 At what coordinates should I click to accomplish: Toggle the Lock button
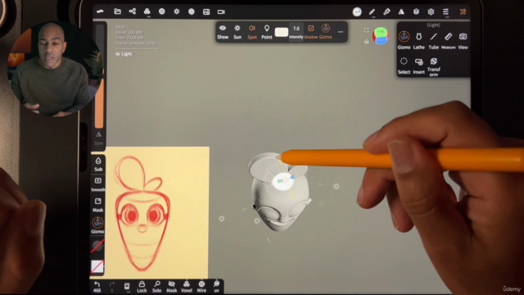(142, 287)
